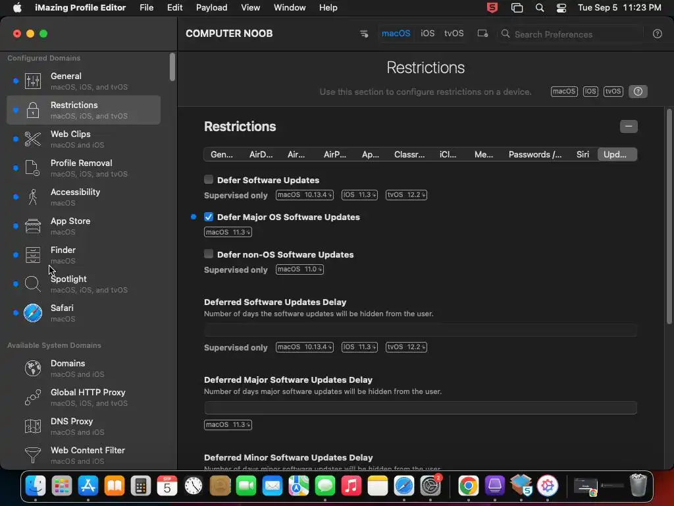
Task: Select the App Store storefront icon
Action: click(33, 226)
